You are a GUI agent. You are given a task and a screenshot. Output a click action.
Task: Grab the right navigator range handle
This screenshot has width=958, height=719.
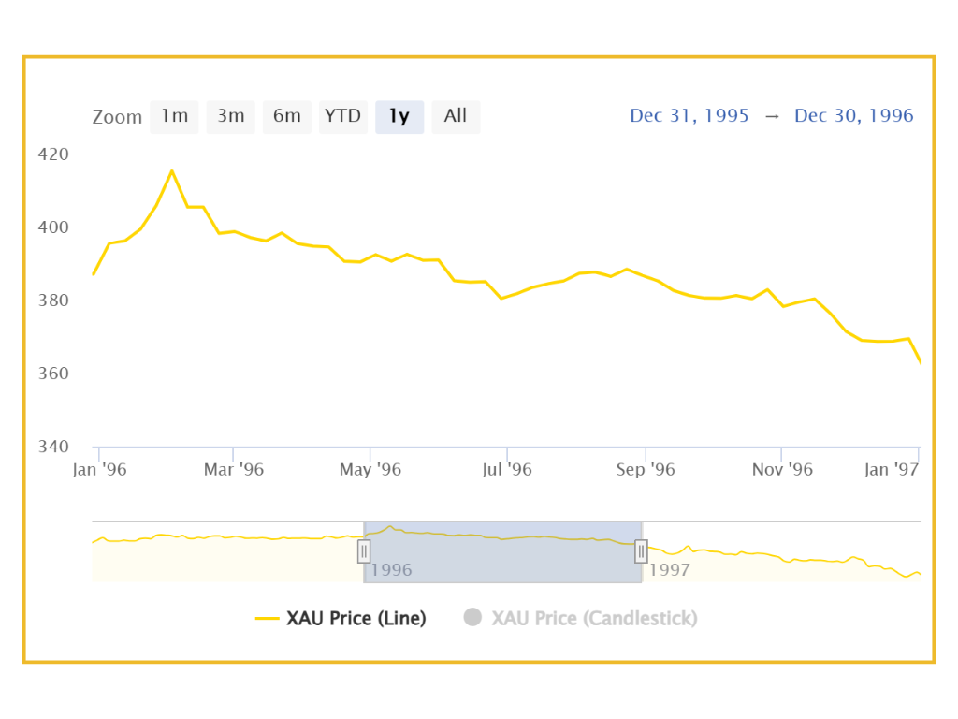tap(641, 551)
